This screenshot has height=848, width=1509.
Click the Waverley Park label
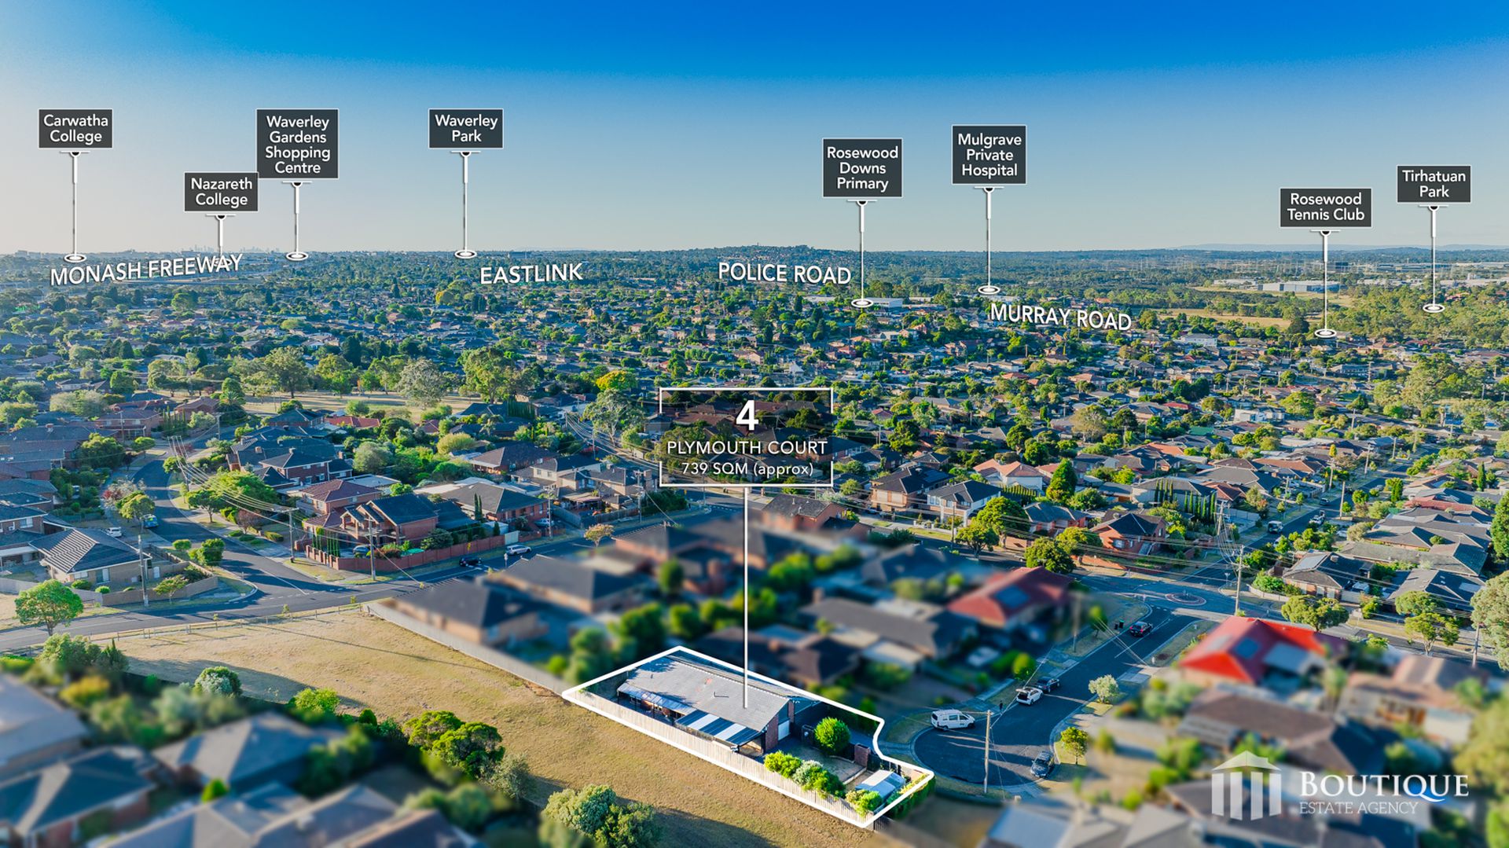pyautogui.click(x=465, y=128)
